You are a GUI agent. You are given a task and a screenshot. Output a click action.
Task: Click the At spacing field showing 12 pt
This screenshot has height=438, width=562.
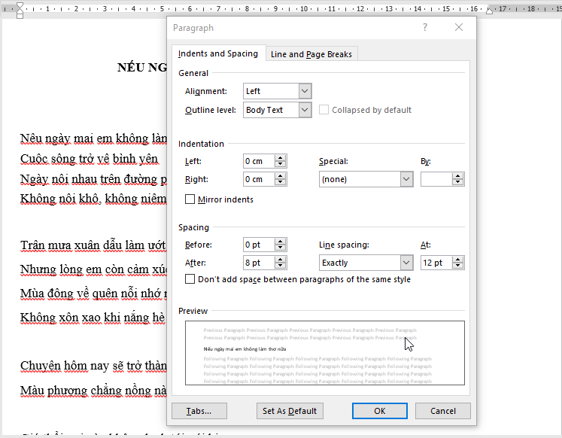436,263
